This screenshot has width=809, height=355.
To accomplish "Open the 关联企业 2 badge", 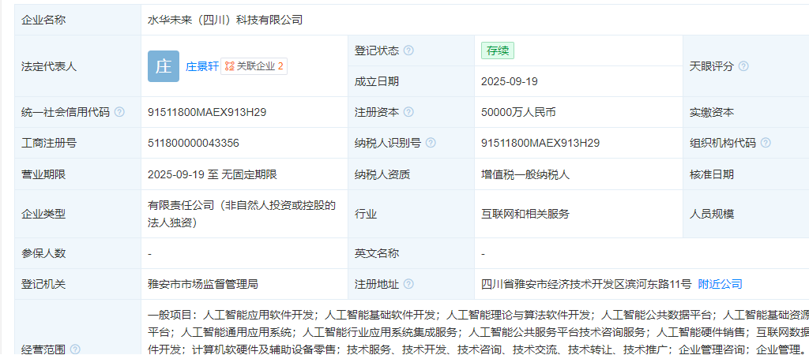I will click(254, 66).
